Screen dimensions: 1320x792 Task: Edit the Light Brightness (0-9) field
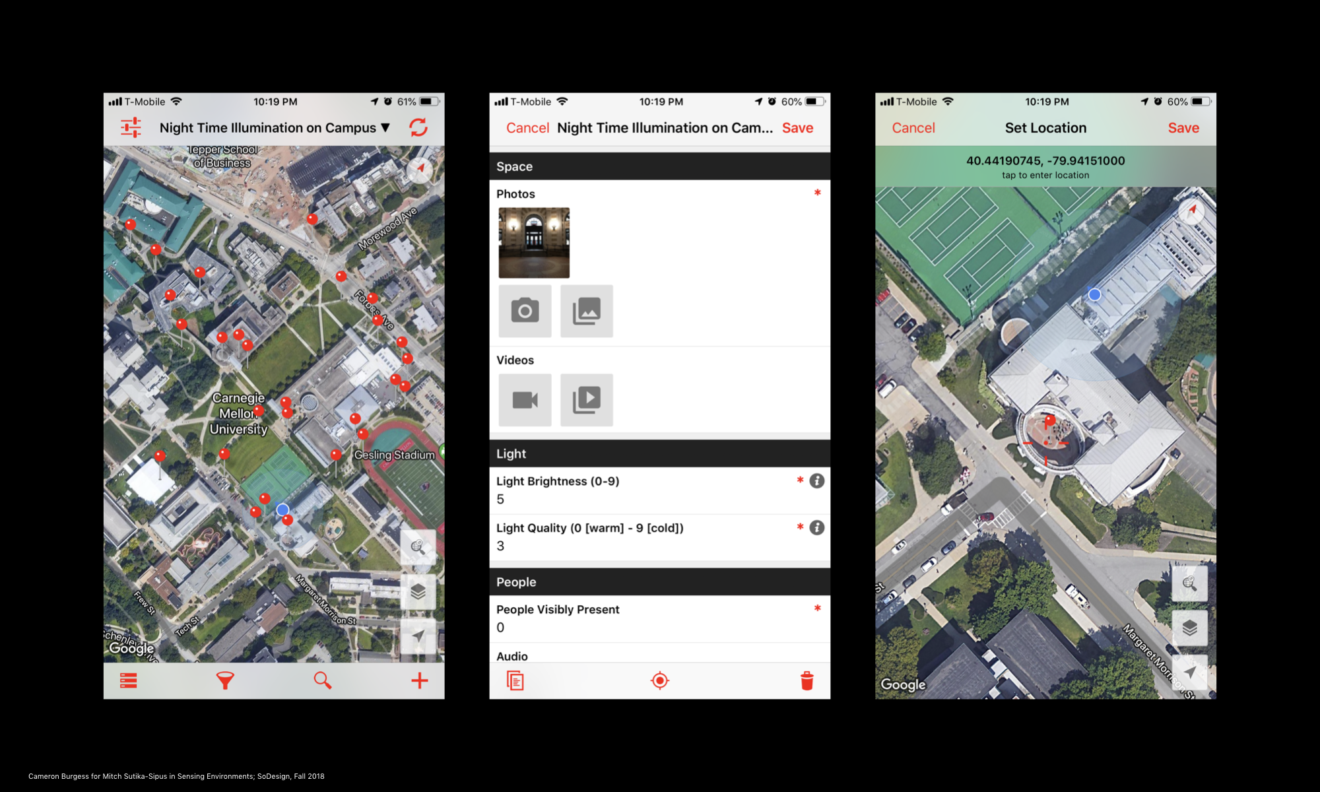tap(659, 490)
